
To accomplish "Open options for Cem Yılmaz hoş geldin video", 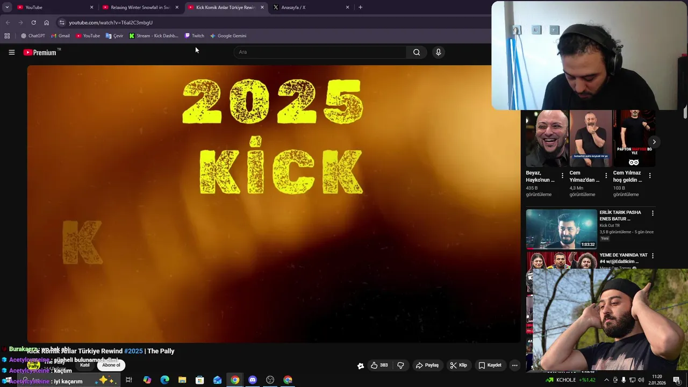I will coord(650,176).
